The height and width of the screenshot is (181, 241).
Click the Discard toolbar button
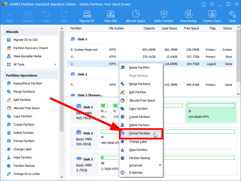tap(28, 16)
